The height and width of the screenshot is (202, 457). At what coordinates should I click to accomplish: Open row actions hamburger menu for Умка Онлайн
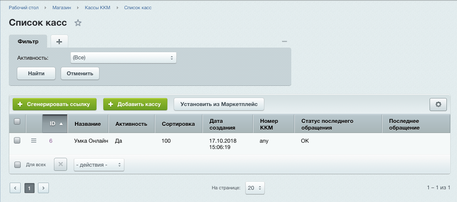tap(34, 141)
